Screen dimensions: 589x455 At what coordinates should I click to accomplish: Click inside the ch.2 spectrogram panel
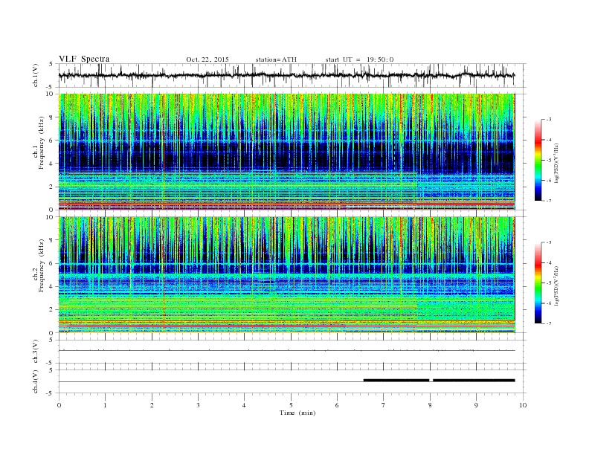pyautogui.click(x=286, y=275)
